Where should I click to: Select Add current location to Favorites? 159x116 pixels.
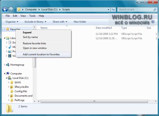[x=44, y=55]
